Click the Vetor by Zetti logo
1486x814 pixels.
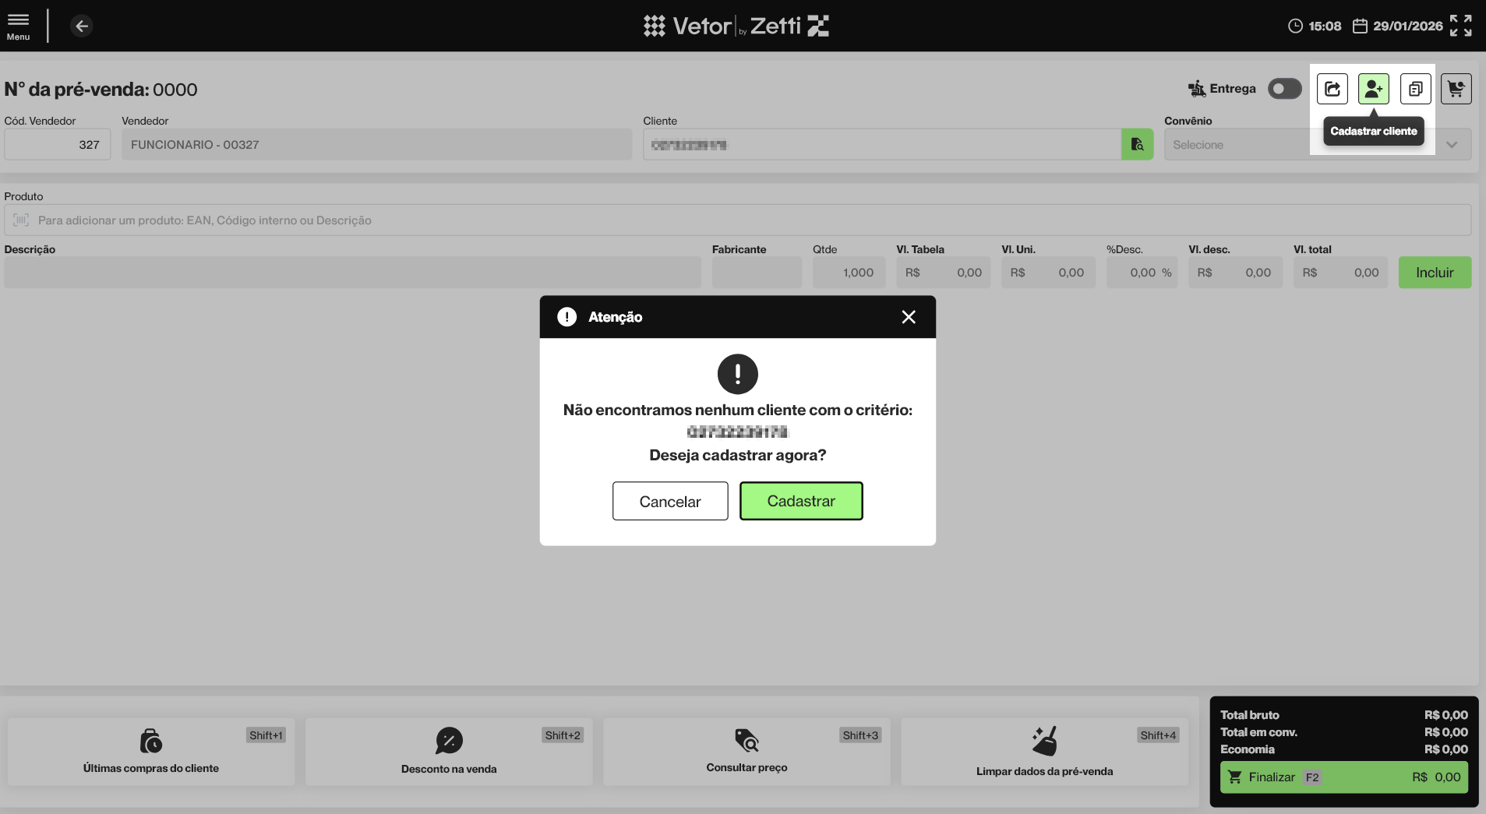pyautogui.click(x=736, y=26)
